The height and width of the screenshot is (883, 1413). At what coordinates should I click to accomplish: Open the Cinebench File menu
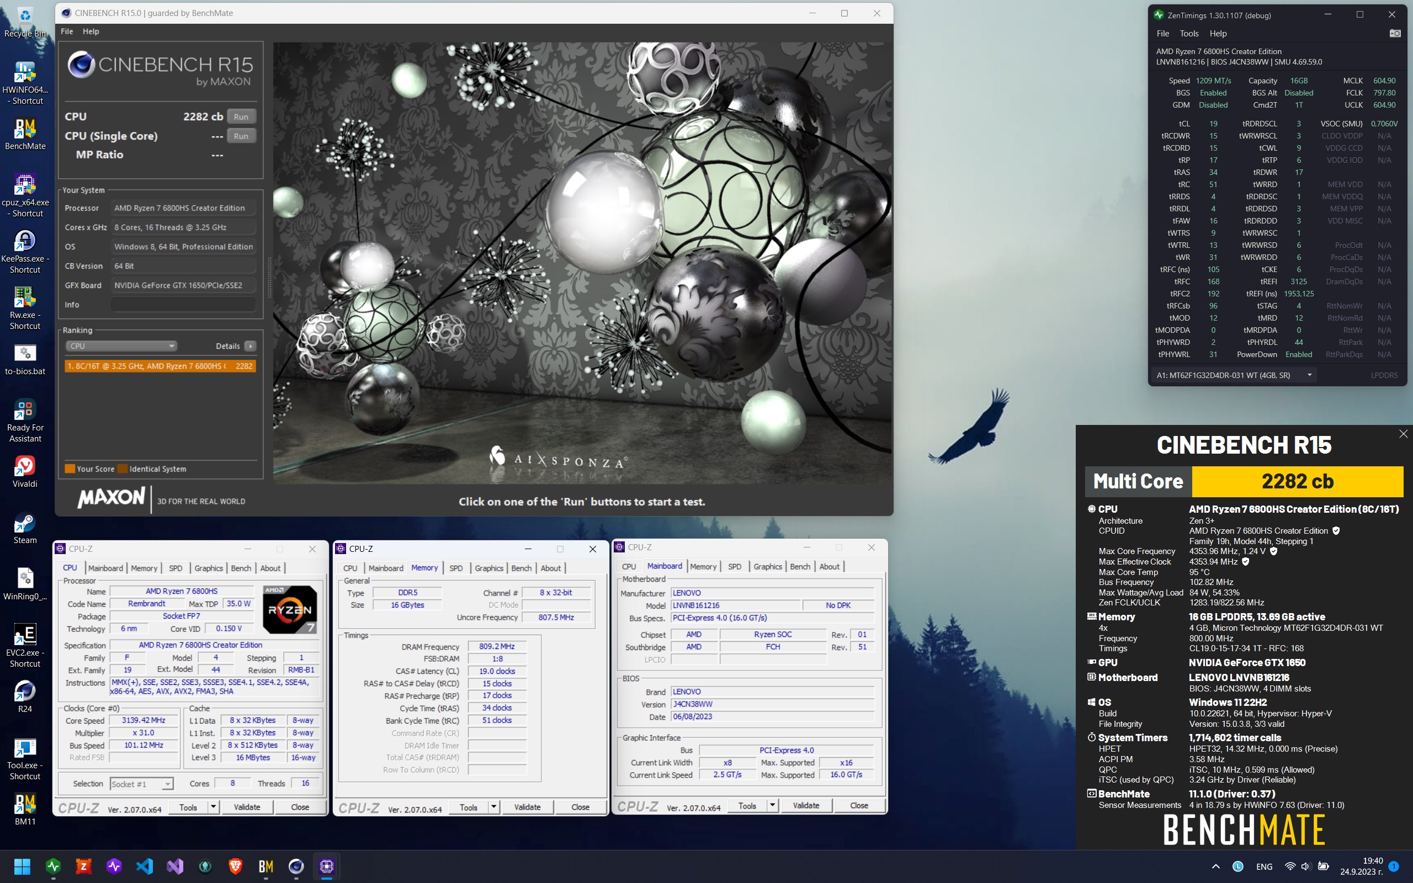point(67,31)
